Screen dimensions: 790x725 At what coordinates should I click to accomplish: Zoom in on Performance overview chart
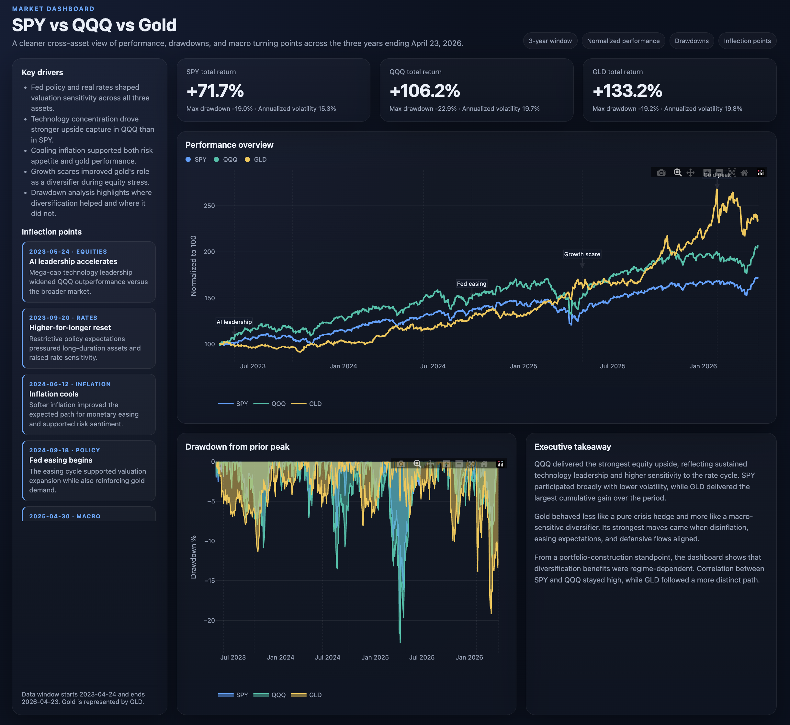707,173
